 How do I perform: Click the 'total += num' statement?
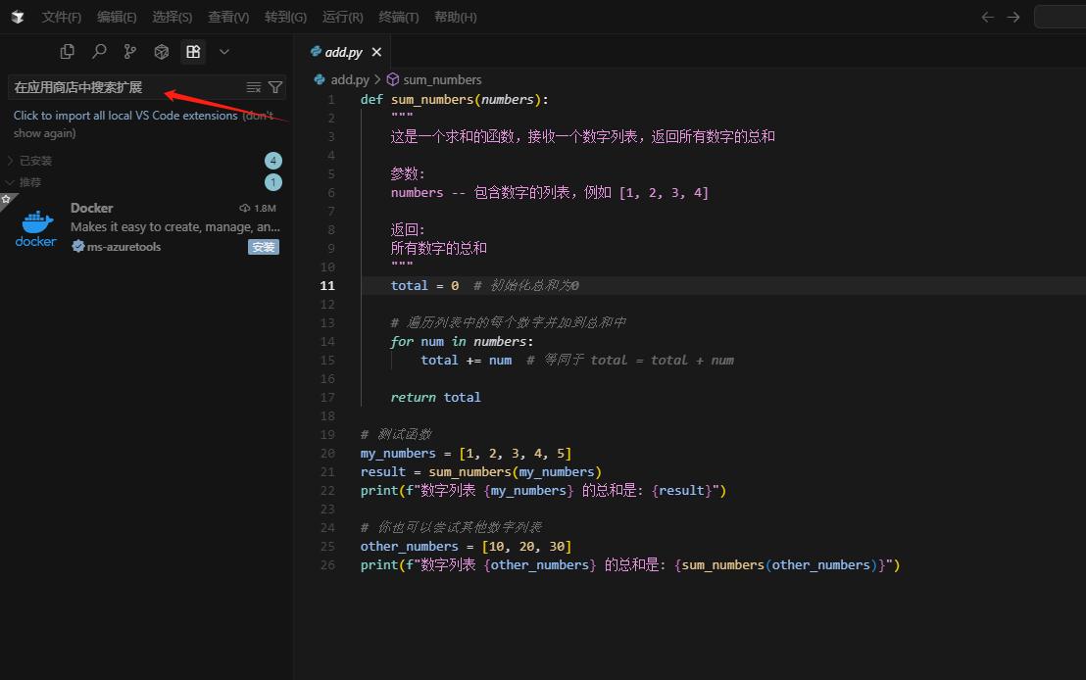467,360
